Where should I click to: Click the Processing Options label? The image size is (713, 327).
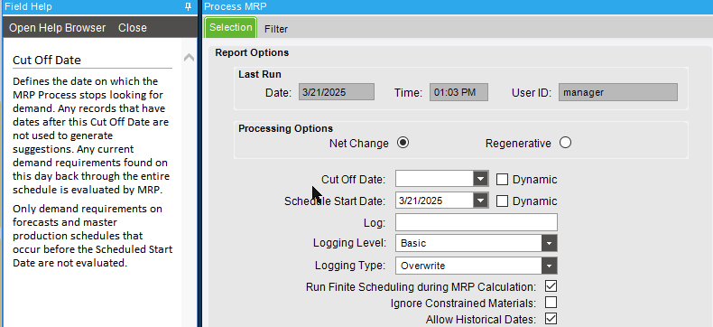click(x=285, y=128)
